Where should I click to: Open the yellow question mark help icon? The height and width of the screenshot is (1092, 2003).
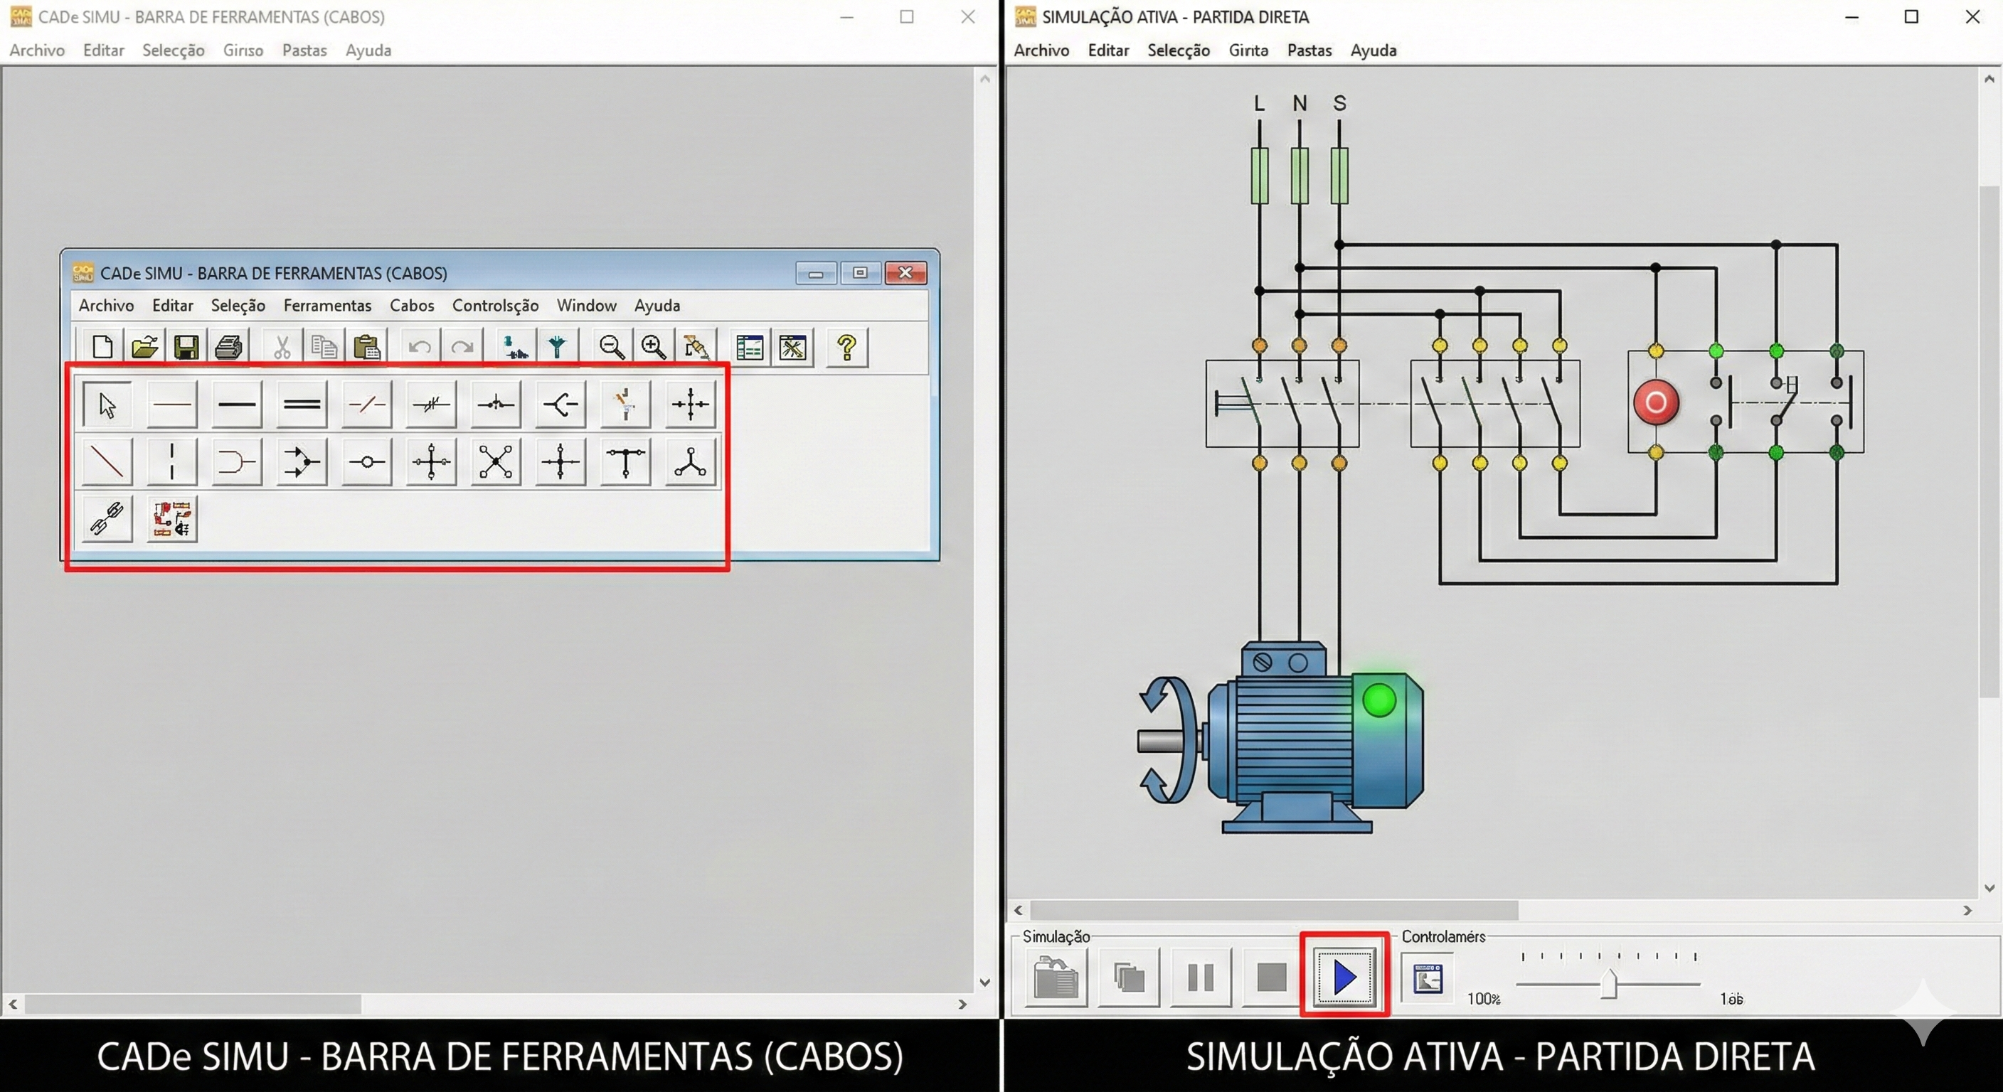pyautogui.click(x=846, y=347)
